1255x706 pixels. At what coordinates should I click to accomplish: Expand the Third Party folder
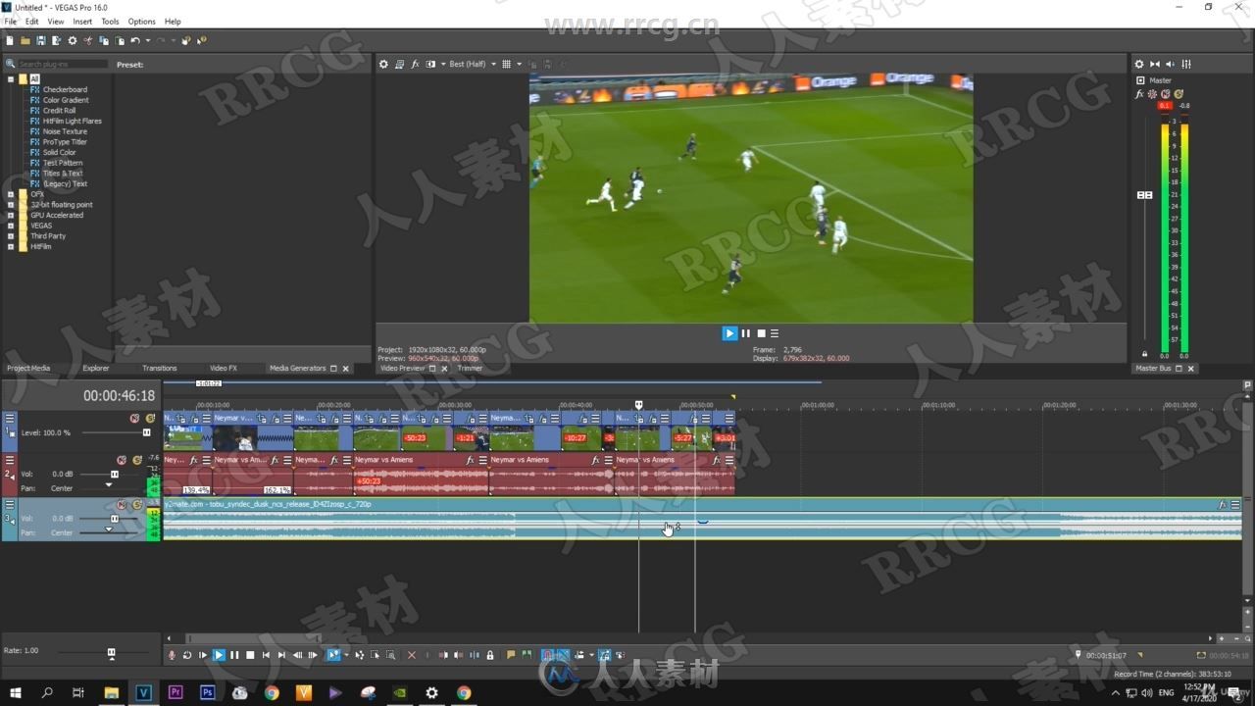(11, 236)
